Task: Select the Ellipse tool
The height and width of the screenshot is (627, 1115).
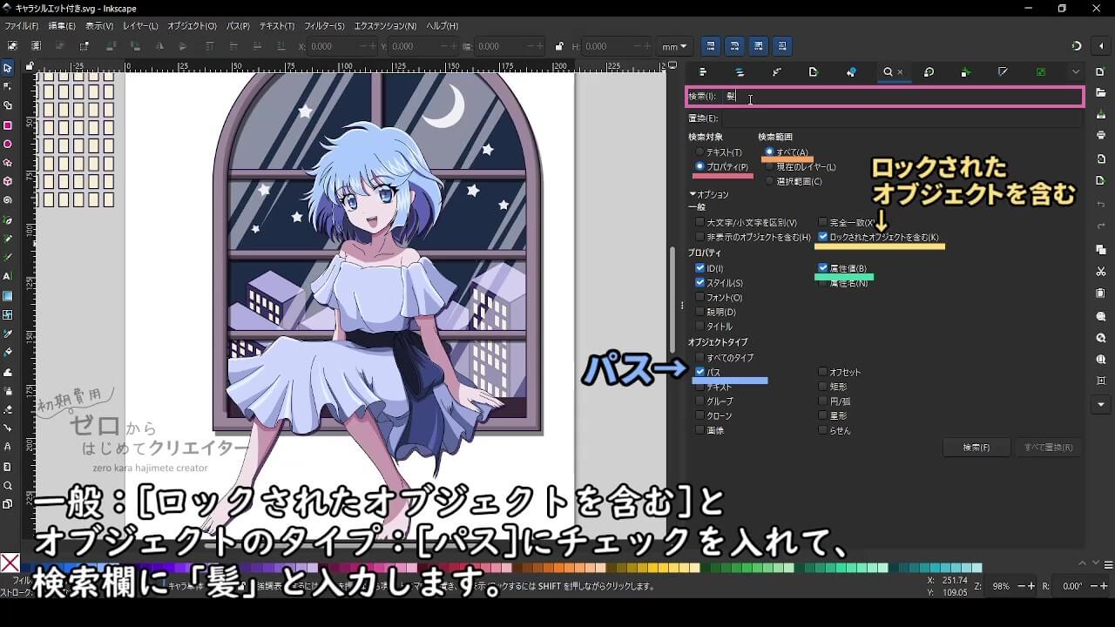Action: pos(8,144)
